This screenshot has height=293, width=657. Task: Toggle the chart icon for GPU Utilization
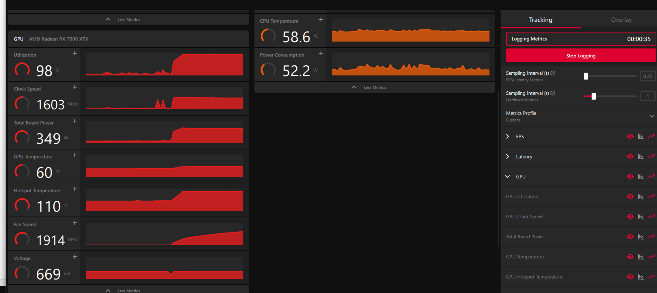641,196
